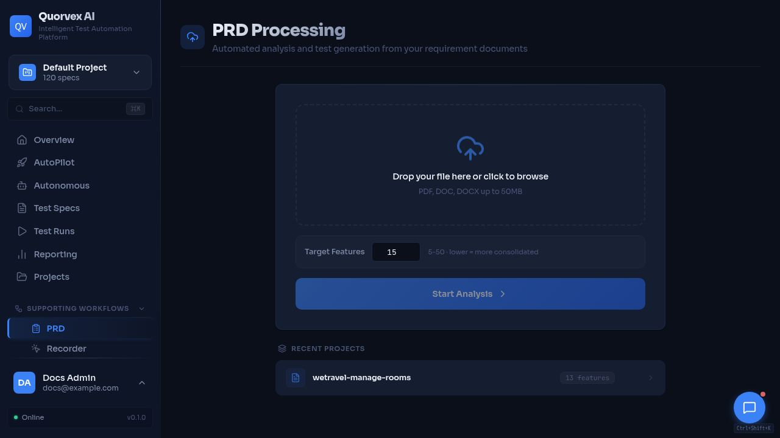Click the cloud upload icon in dropzone
This screenshot has height=438, width=780.
[x=470, y=148]
